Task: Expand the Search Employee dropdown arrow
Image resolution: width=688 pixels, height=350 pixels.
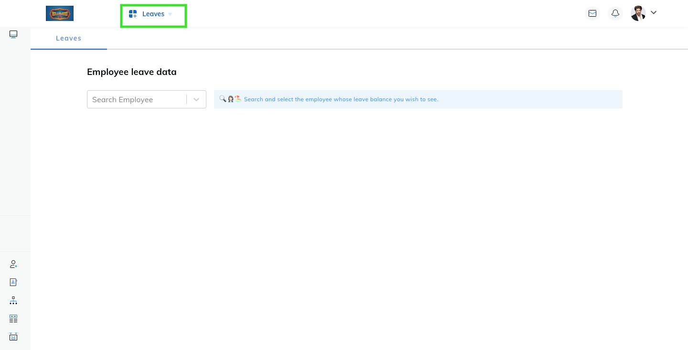Action: click(196, 99)
